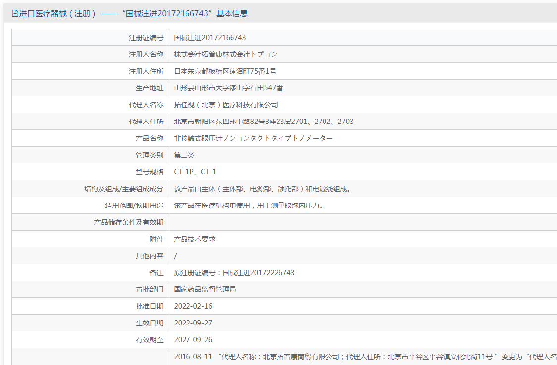This screenshot has width=557, height=365.
Task: Click the 其他内容 label cell
Action: point(90,256)
